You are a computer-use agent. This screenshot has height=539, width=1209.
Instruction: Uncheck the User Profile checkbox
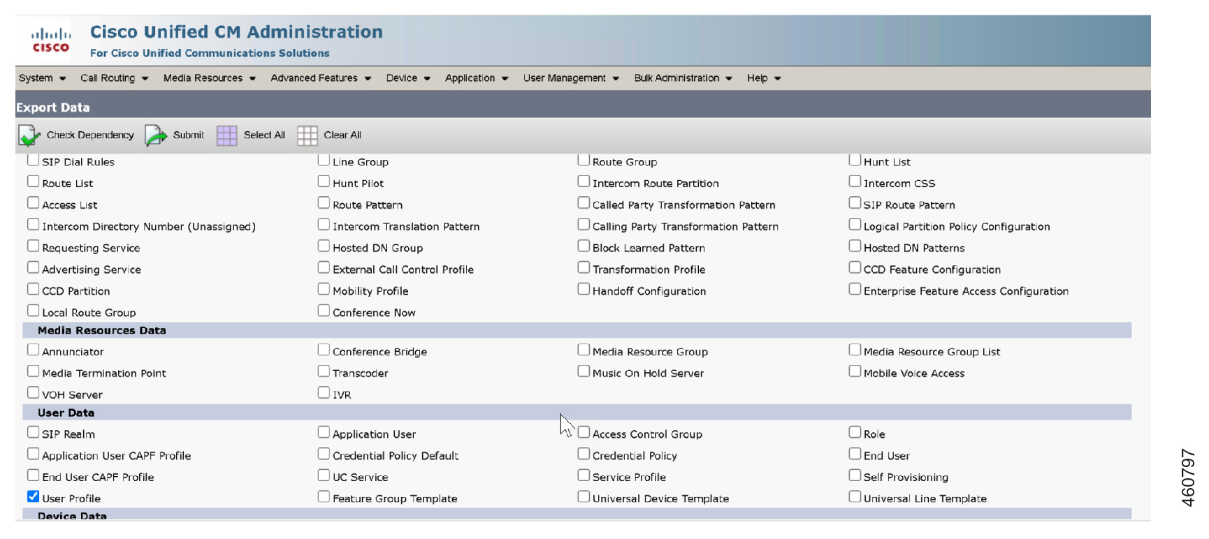pos(33,496)
